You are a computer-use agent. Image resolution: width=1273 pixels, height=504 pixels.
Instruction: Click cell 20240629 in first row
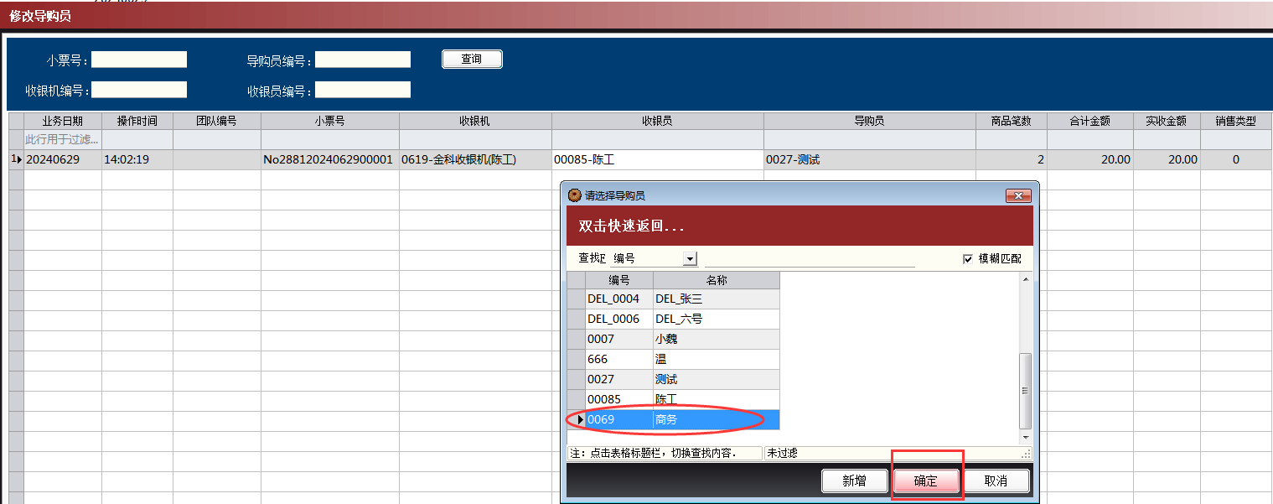click(x=63, y=159)
